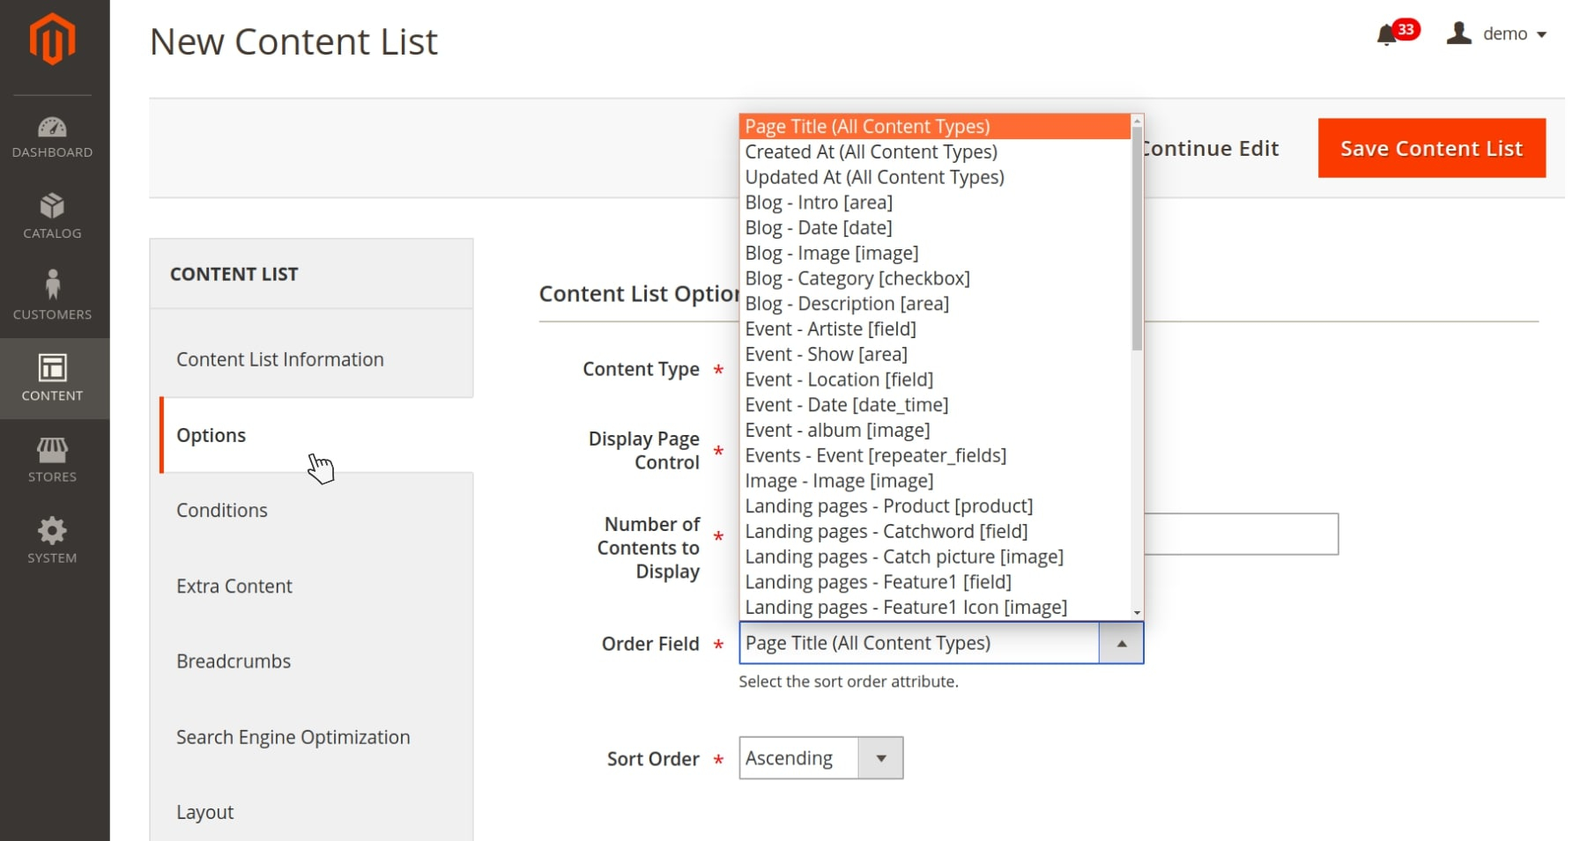Open the Content List Information tab
Viewport: 1595px width, 841px height.
[279, 359]
